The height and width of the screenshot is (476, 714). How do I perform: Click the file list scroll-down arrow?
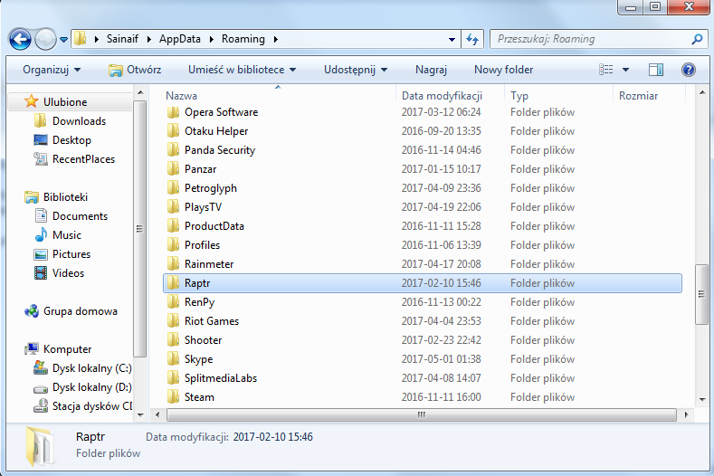701,400
